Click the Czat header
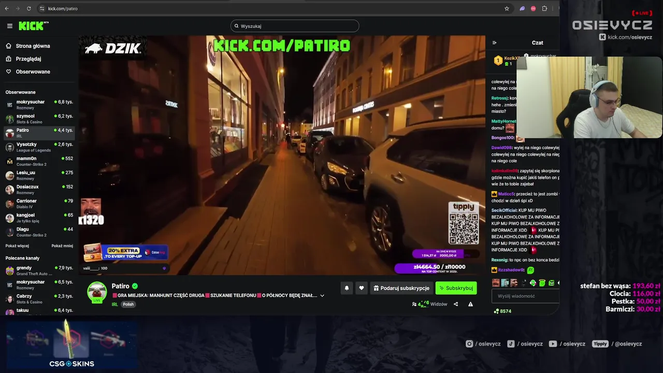 tap(537, 43)
